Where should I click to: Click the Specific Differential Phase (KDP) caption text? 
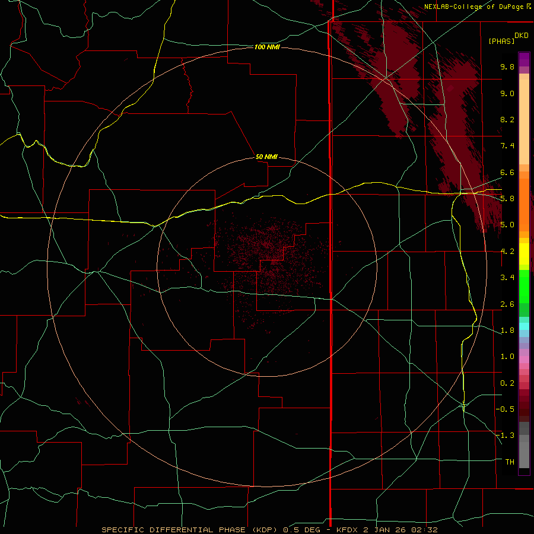tap(188, 530)
